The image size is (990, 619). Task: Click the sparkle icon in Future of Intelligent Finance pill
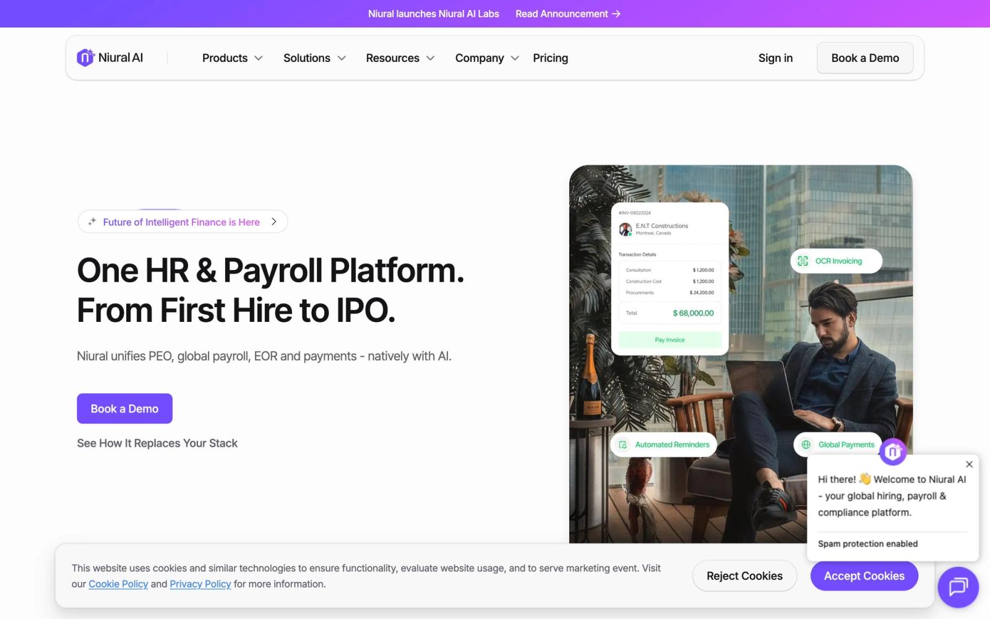[x=92, y=222]
